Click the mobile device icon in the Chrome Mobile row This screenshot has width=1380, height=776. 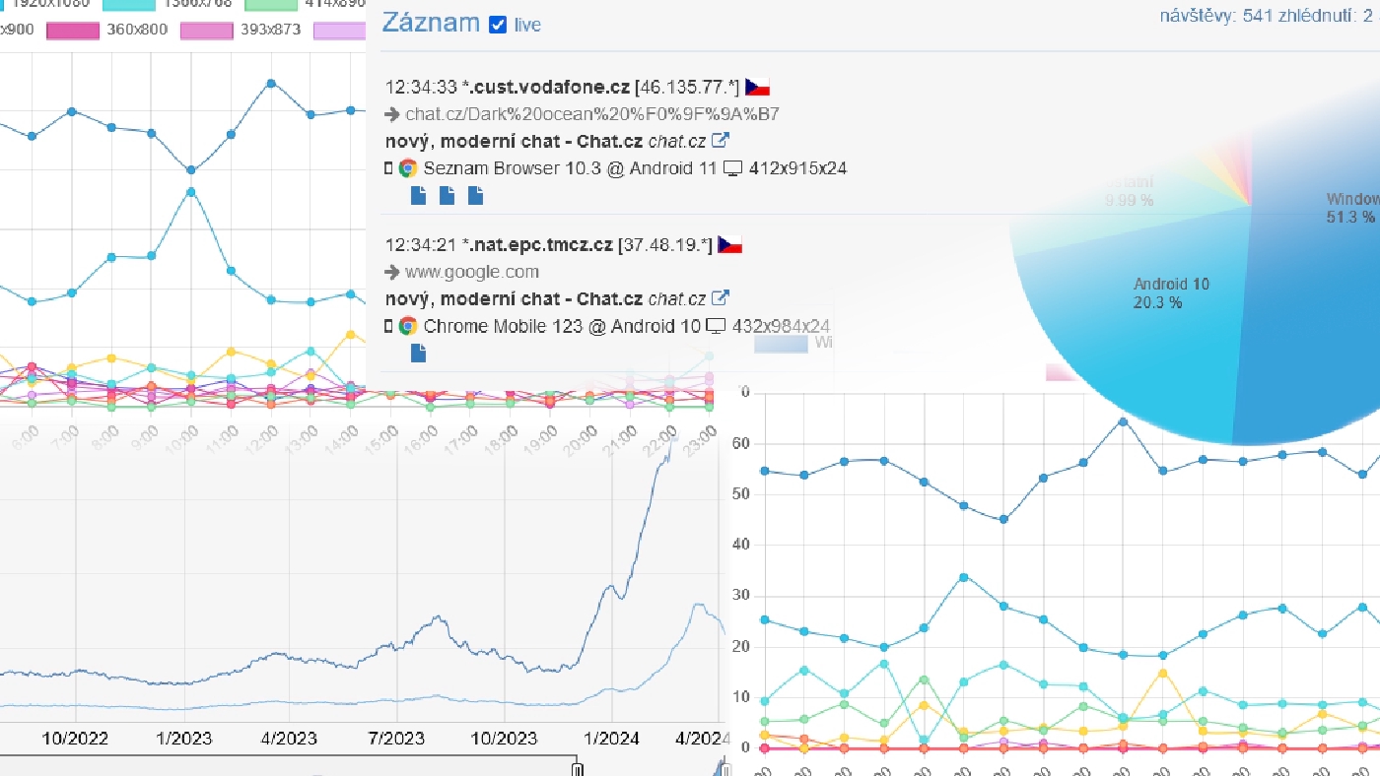coord(388,326)
